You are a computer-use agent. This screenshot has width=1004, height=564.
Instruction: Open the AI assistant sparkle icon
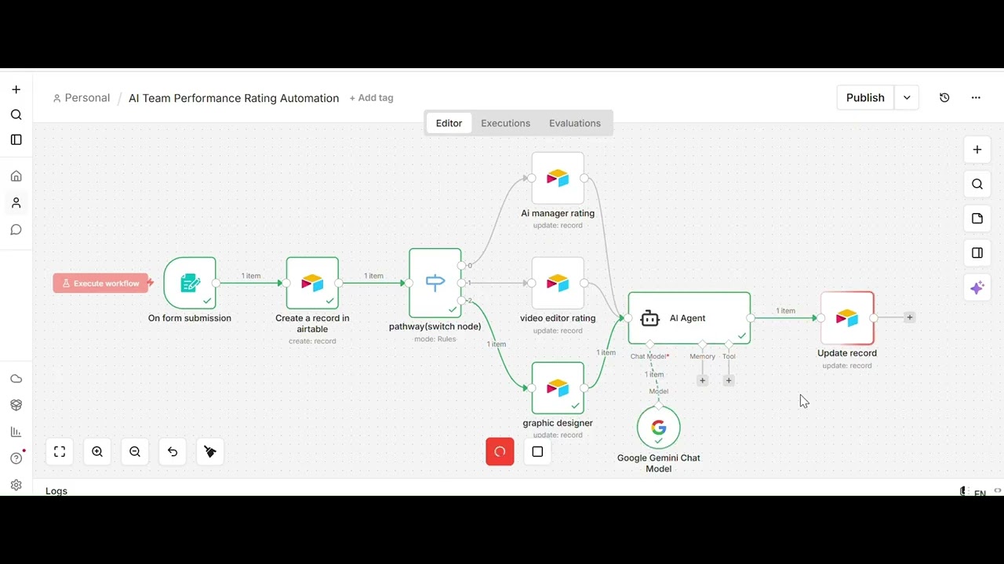(977, 287)
